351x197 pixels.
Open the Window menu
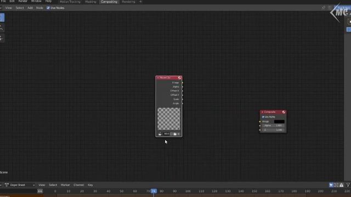(36, 1)
